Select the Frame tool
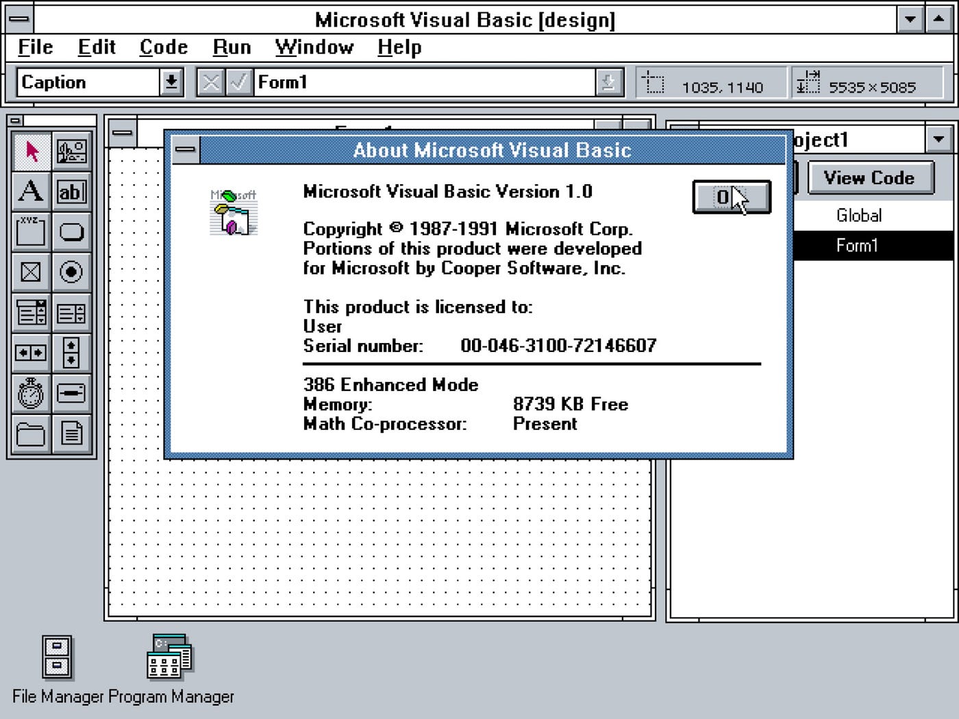The height and width of the screenshot is (719, 959). point(31,231)
